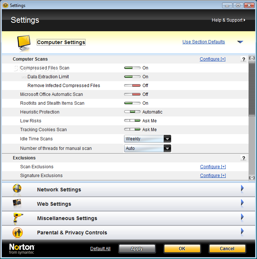Maximize the Settings window

(x=238, y=6)
